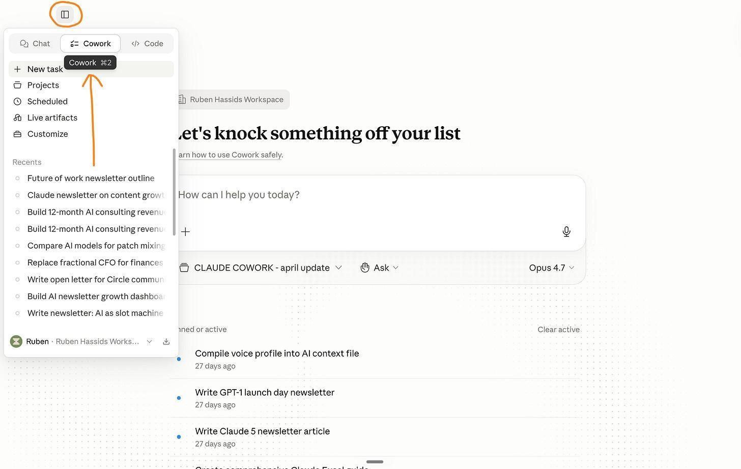Open the Opus 4.7 model selector
741x469 pixels.
tap(552, 268)
